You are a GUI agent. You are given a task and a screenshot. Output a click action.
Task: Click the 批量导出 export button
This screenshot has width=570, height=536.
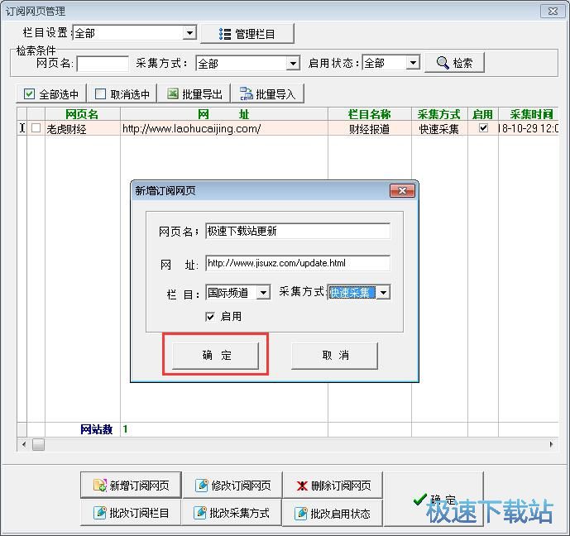pyautogui.click(x=194, y=94)
